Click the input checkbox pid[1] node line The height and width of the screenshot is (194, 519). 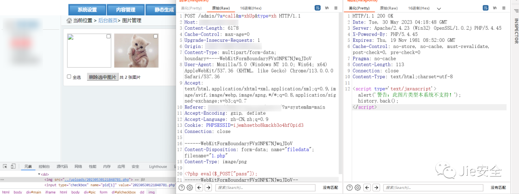[110, 185]
